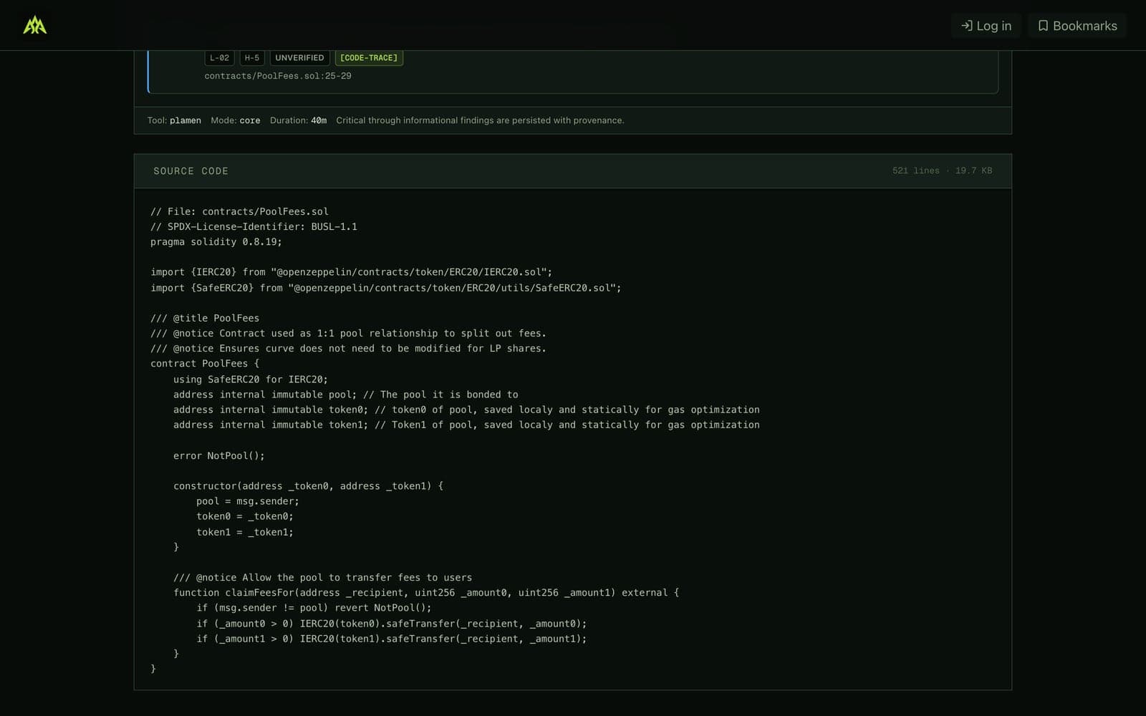Click the UNVERIFIED badge
The height and width of the screenshot is (716, 1146).
pos(299,58)
